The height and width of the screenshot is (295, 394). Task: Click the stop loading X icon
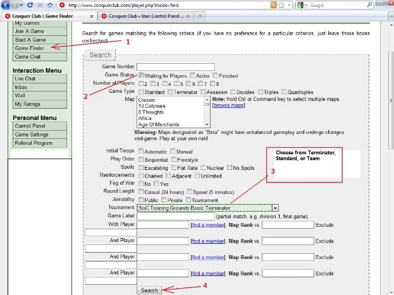tap(40, 5)
